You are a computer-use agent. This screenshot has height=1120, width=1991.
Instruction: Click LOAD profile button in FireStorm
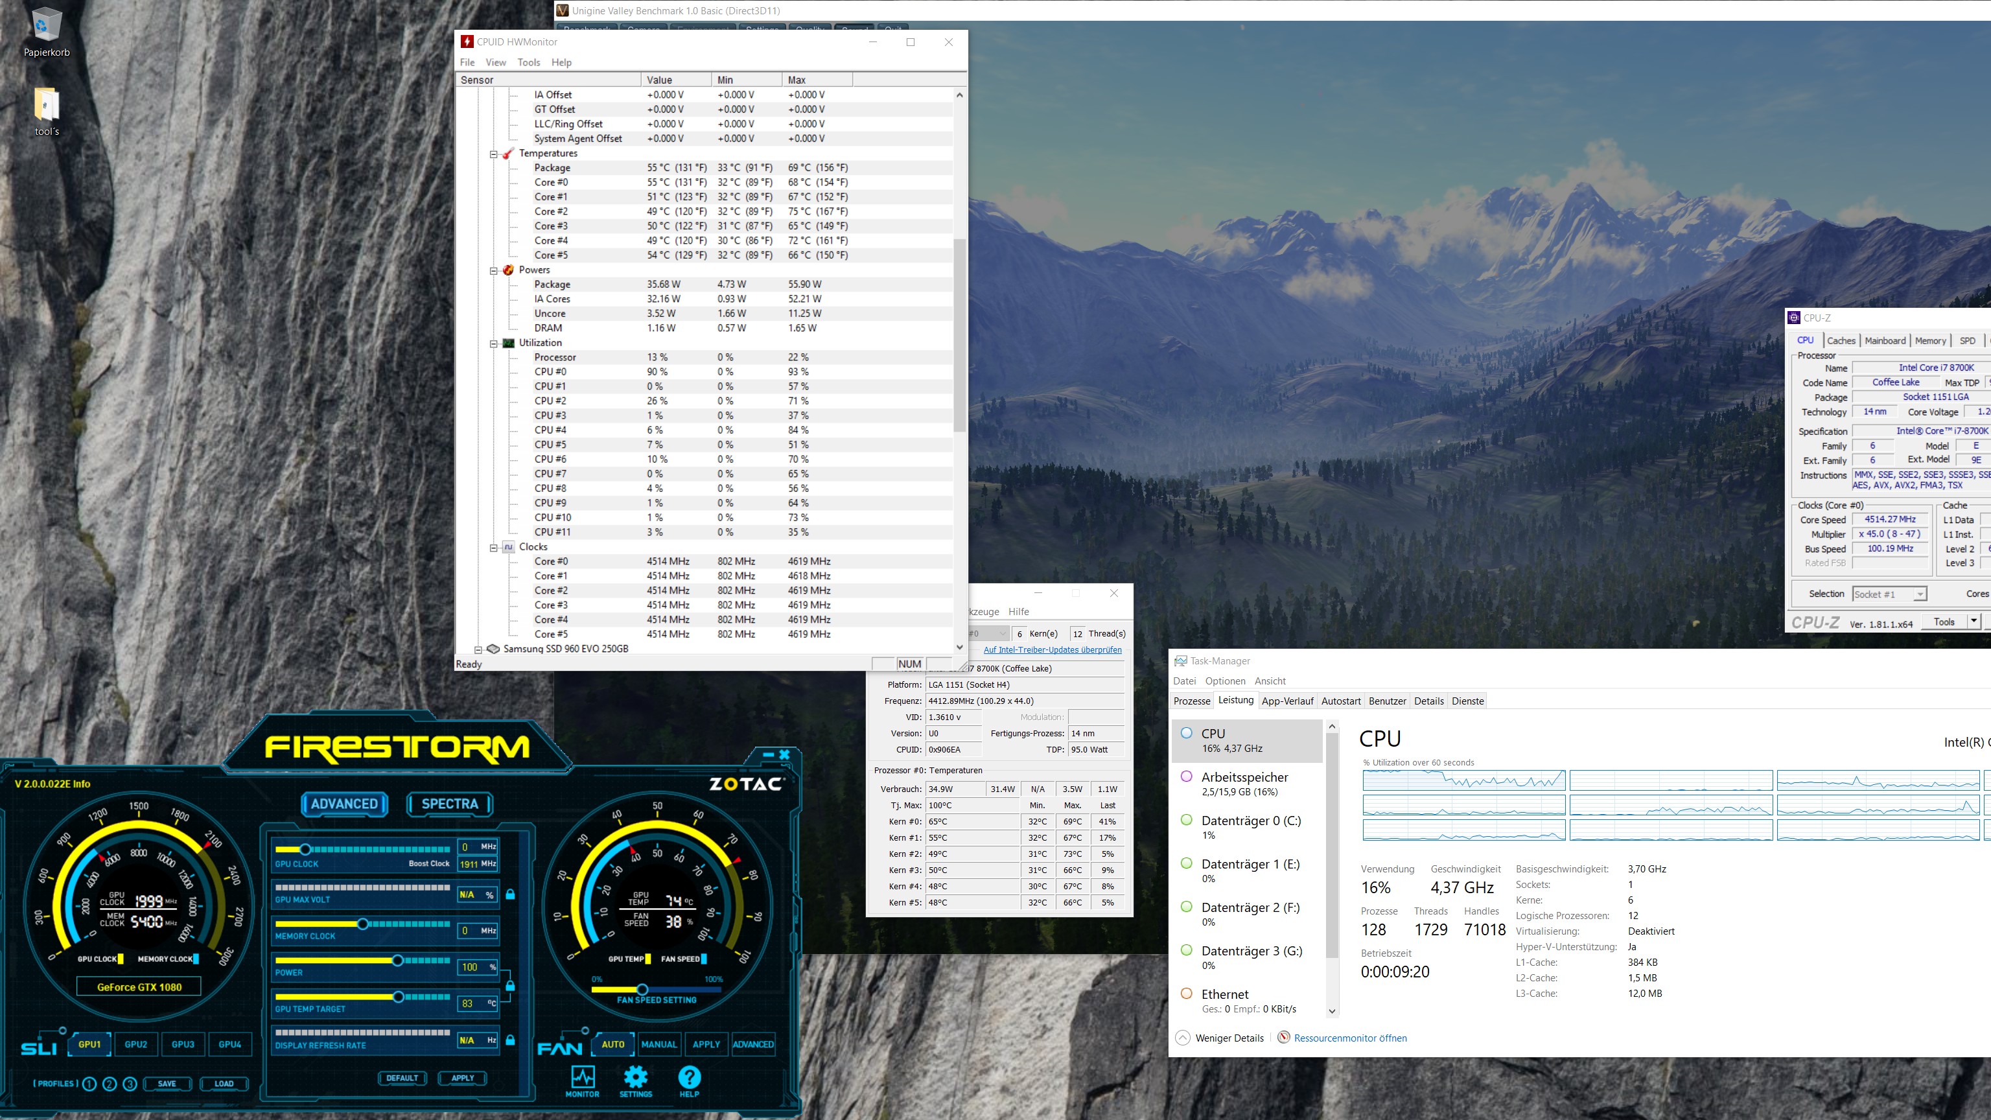tap(224, 1084)
